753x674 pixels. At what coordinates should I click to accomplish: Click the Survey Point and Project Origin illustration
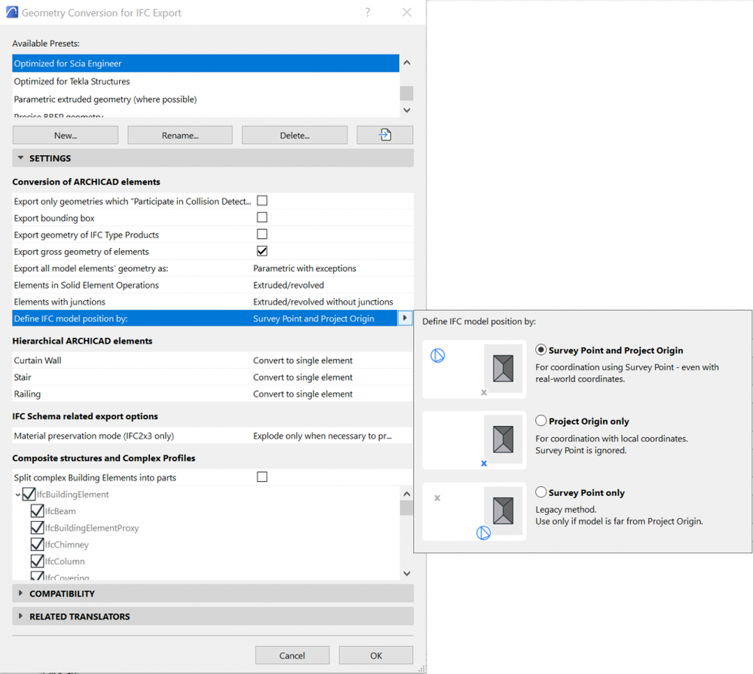474,369
